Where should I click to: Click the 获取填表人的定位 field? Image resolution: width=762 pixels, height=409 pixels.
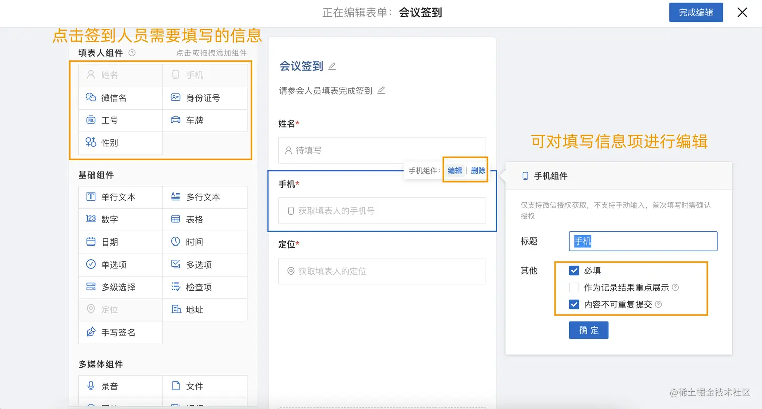point(382,271)
